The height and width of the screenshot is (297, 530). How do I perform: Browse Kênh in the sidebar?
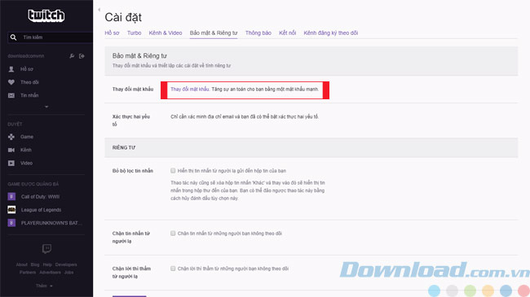(x=26, y=150)
